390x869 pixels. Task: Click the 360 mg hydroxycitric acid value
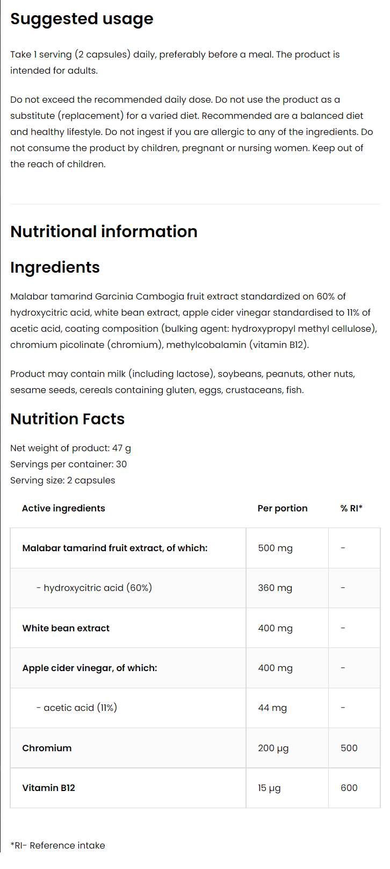pos(275,588)
